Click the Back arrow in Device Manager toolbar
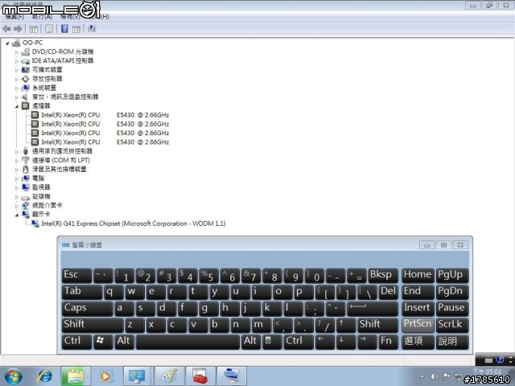 click(x=6, y=29)
